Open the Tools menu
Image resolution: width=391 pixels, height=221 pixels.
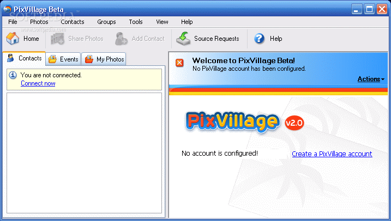point(136,22)
